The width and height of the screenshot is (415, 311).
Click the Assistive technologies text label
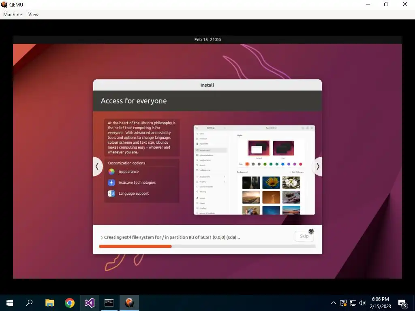[x=137, y=183]
